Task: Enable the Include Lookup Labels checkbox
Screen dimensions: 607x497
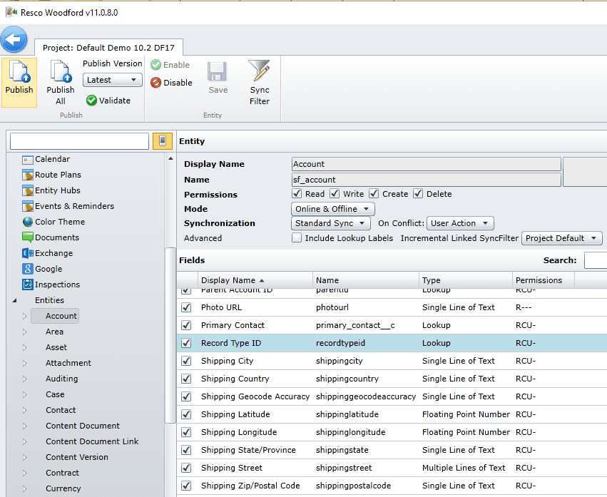Action: click(297, 237)
